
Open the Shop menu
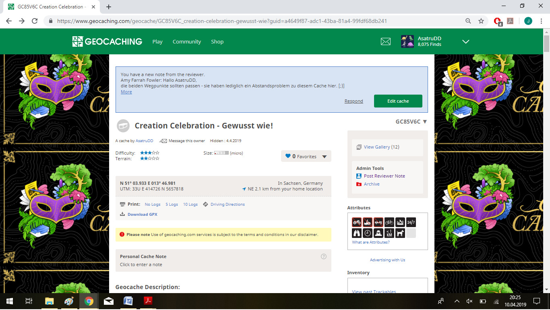tap(217, 41)
